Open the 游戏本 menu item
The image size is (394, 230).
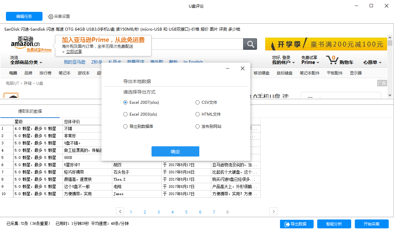click(84, 73)
